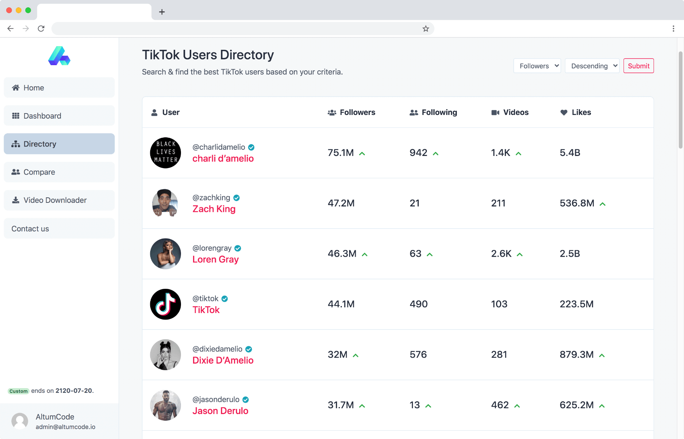This screenshot has width=684, height=439.
Task: Click the AltumCode logo in sidebar
Action: coord(59,56)
